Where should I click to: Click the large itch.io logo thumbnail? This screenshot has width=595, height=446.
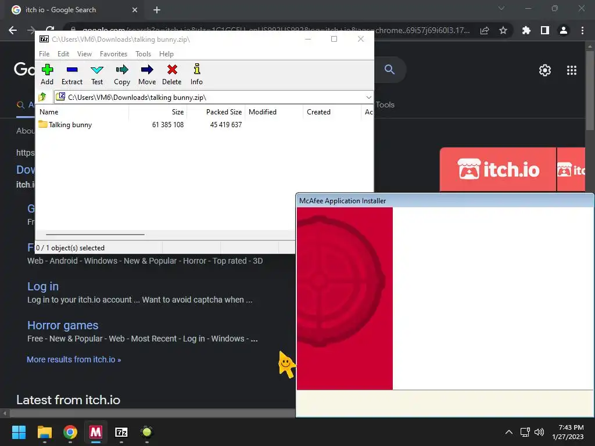click(x=498, y=169)
